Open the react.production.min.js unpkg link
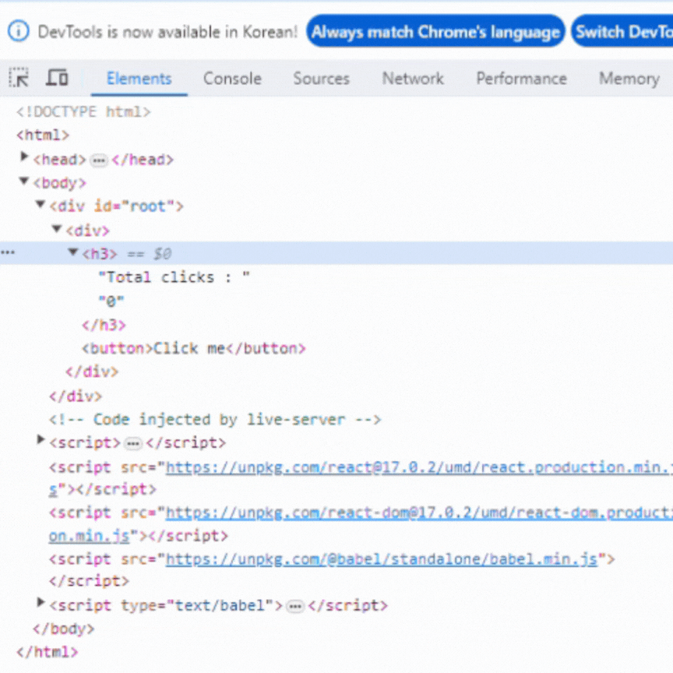The image size is (673, 673). coord(419,467)
